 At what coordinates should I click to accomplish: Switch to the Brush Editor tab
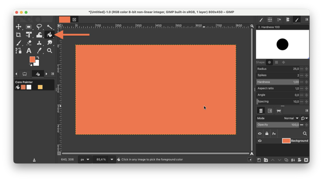pyautogui.click(x=297, y=20)
